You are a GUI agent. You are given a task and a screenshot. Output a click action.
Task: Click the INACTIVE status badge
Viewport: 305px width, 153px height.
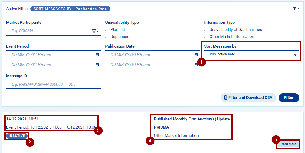pyautogui.click(x=17, y=136)
